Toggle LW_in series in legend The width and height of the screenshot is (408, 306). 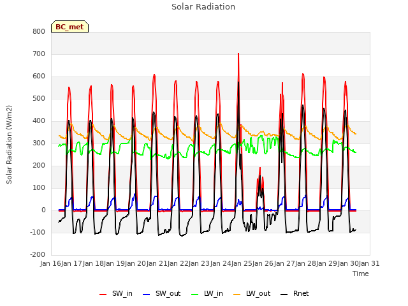point(207,293)
